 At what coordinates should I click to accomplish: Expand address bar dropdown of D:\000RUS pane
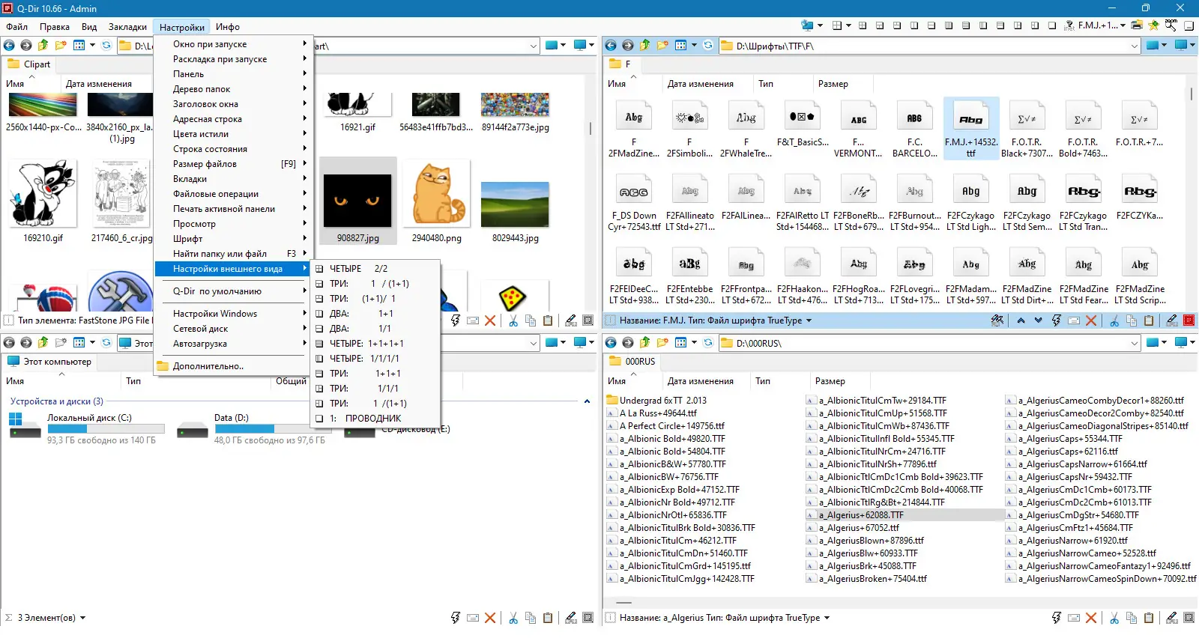point(1134,343)
